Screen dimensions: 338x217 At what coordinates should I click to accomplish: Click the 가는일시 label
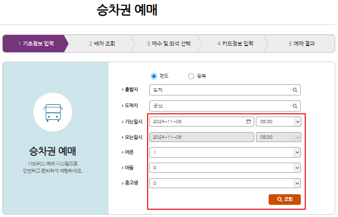coord(133,122)
